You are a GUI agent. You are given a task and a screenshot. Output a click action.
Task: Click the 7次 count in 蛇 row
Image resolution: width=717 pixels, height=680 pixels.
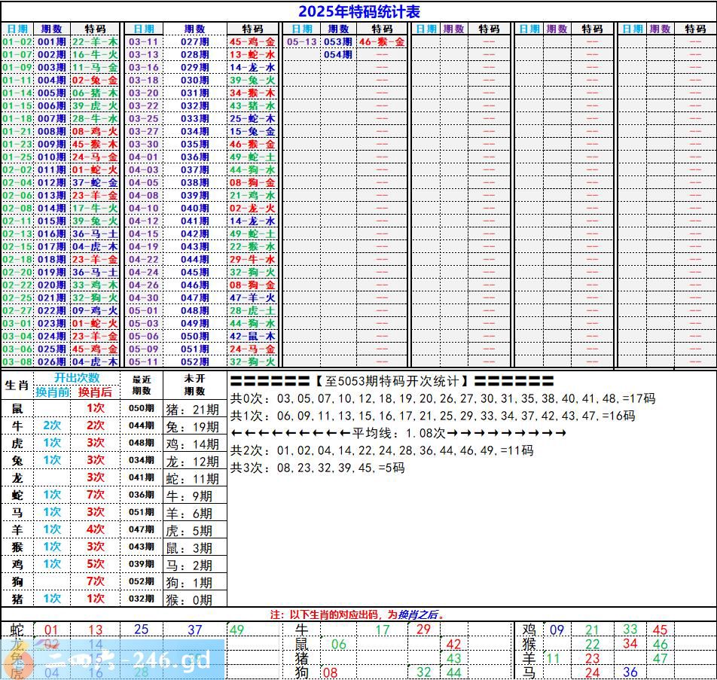pos(95,495)
